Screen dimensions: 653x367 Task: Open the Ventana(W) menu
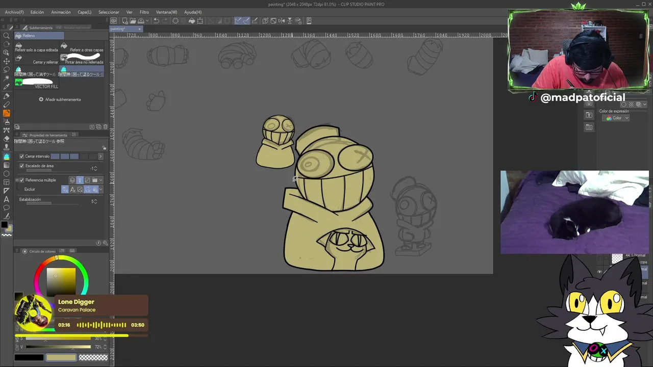(167, 12)
